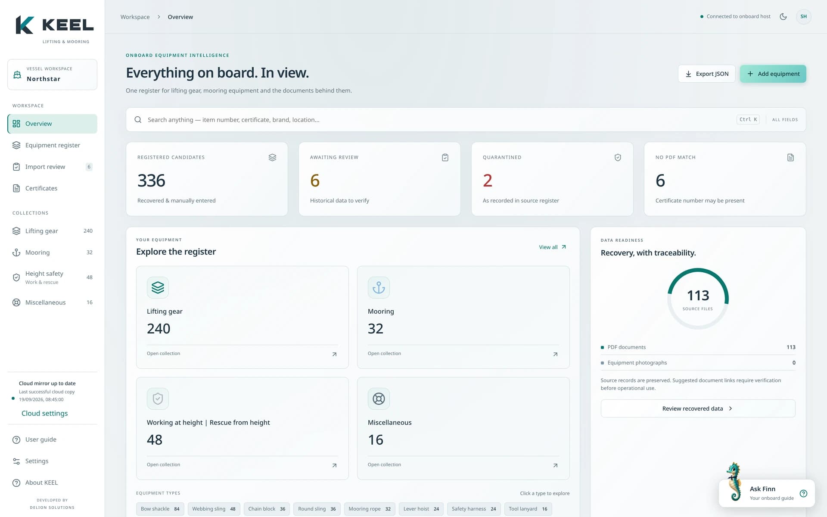827x517 pixels.
Task: Click the Lifting gear card layers icon
Action: click(x=158, y=287)
